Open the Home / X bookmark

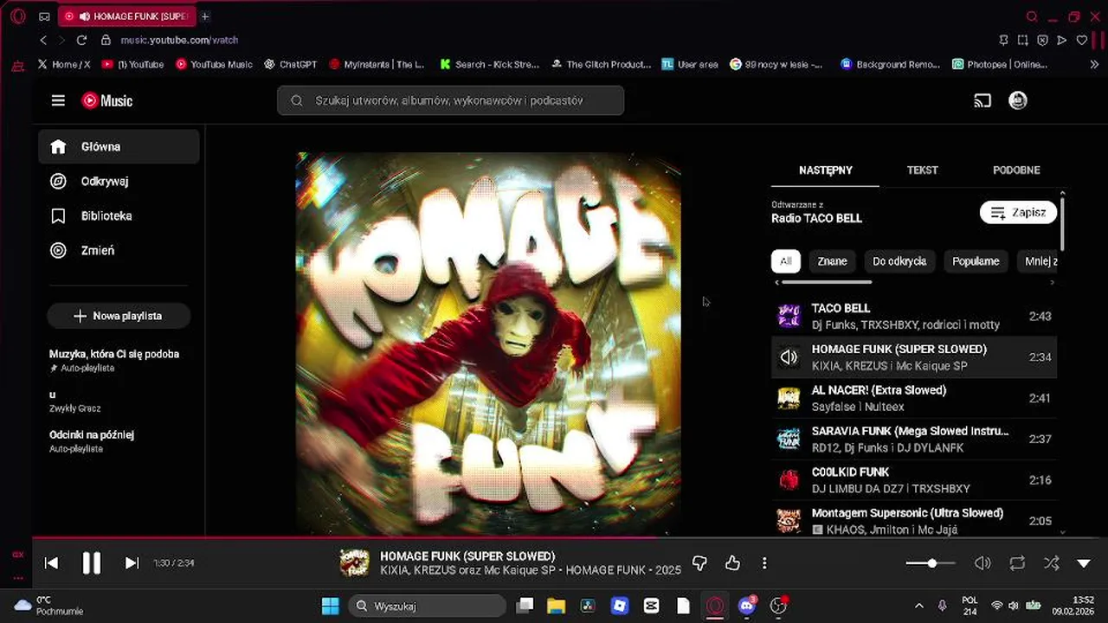pos(65,64)
